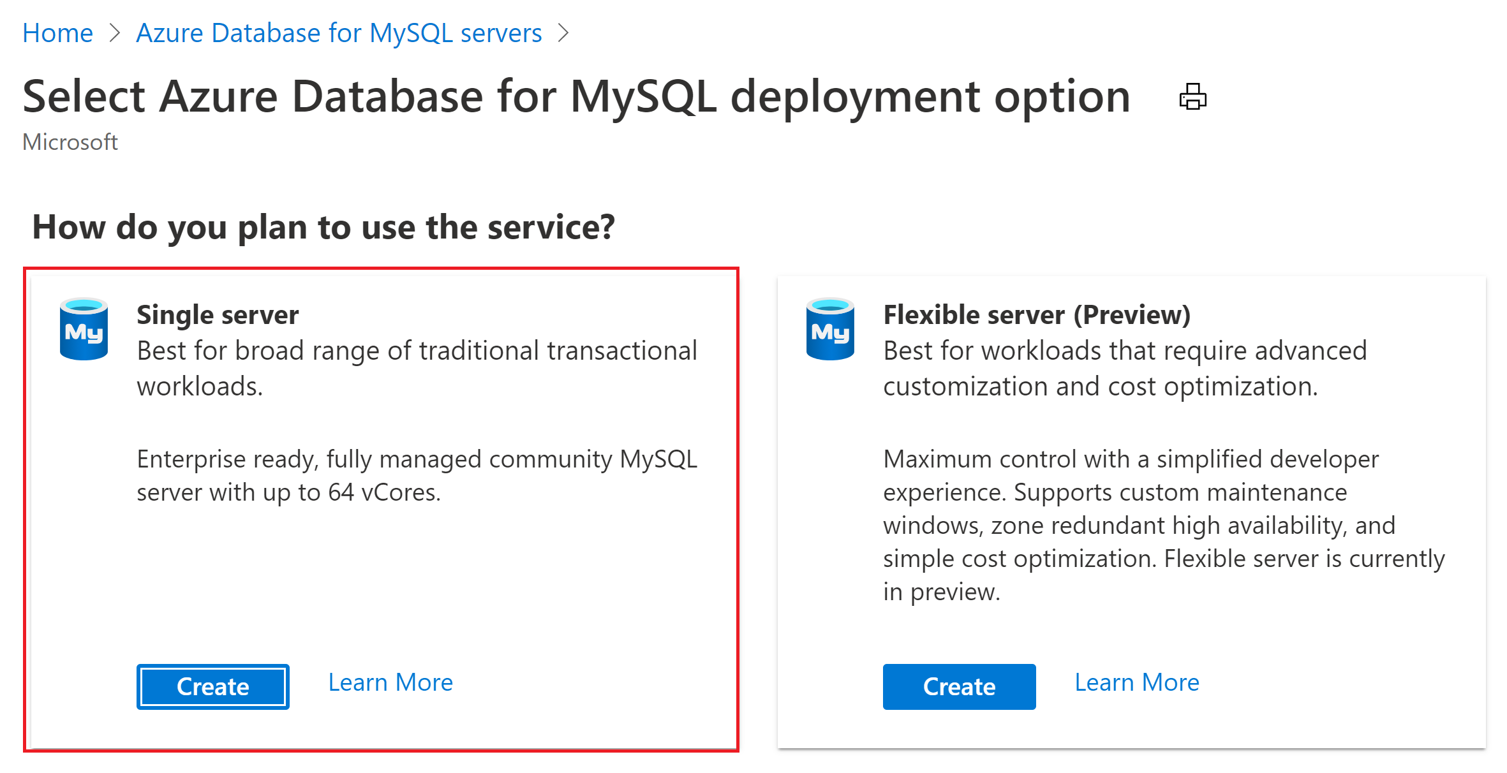
Task: Click the print icon beside the page title
Action: [1192, 97]
